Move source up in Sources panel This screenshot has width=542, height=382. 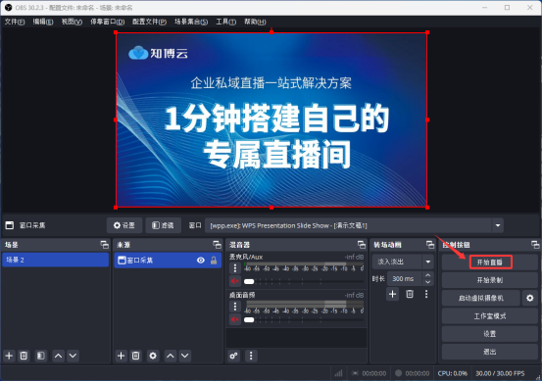click(171, 356)
